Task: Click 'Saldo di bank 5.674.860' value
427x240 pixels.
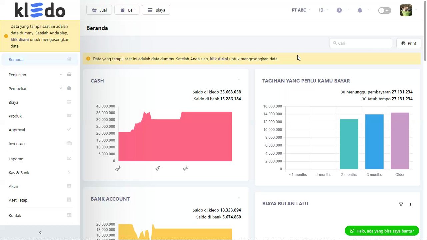Action: (219, 217)
